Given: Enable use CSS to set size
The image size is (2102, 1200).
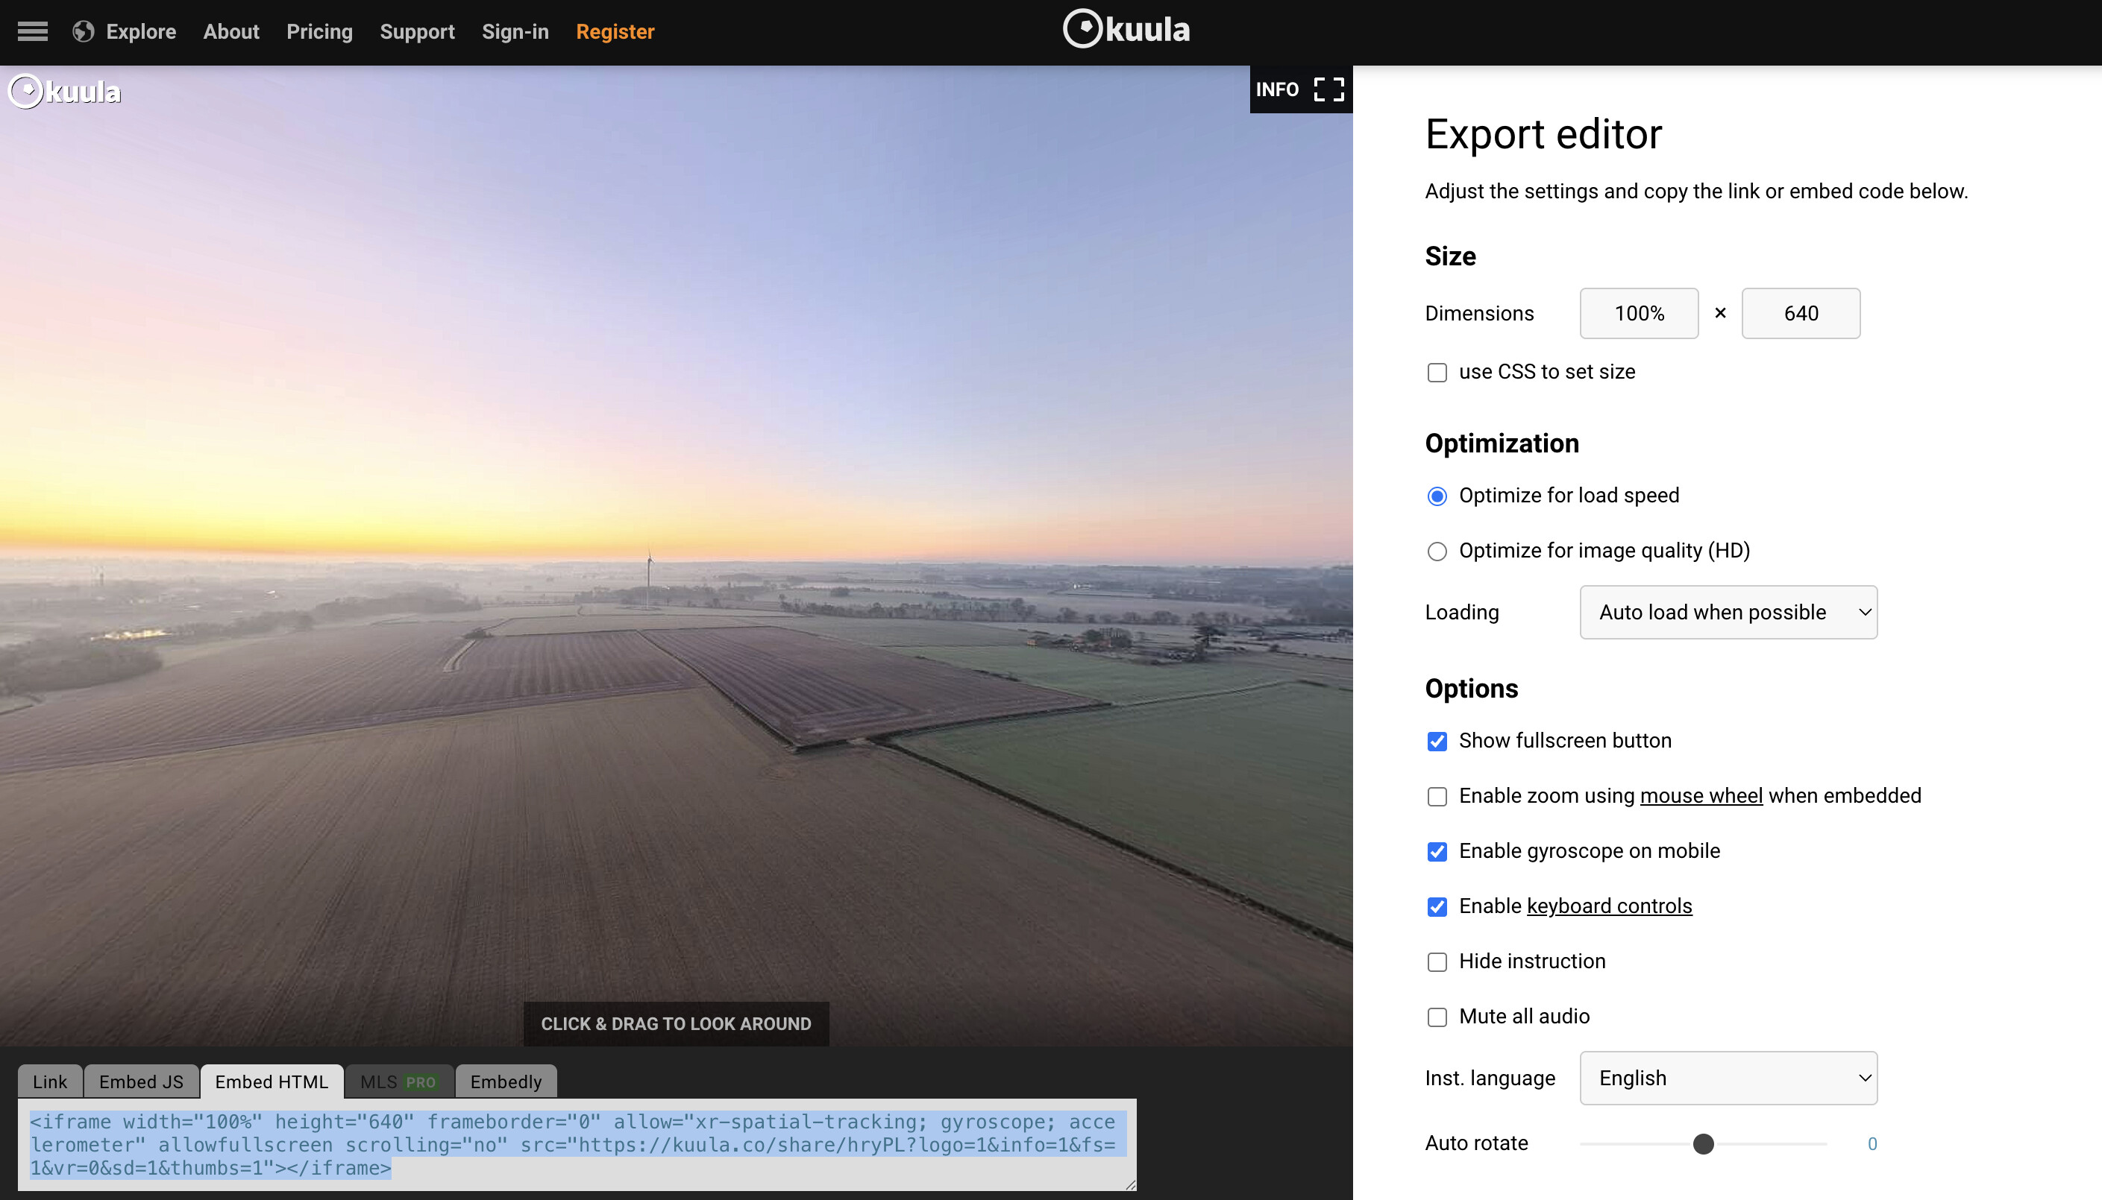Looking at the screenshot, I should pyautogui.click(x=1437, y=373).
